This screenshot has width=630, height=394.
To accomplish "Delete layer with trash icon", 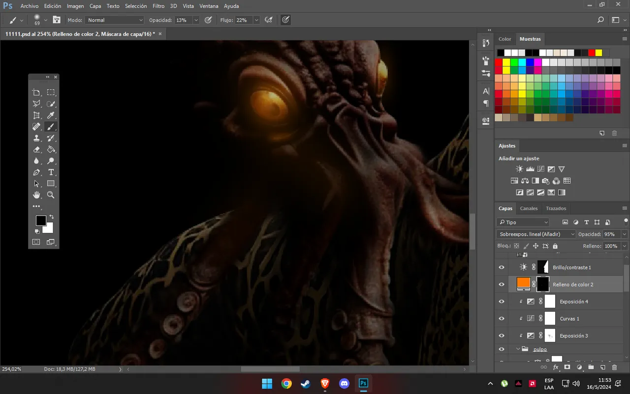I will [614, 367].
